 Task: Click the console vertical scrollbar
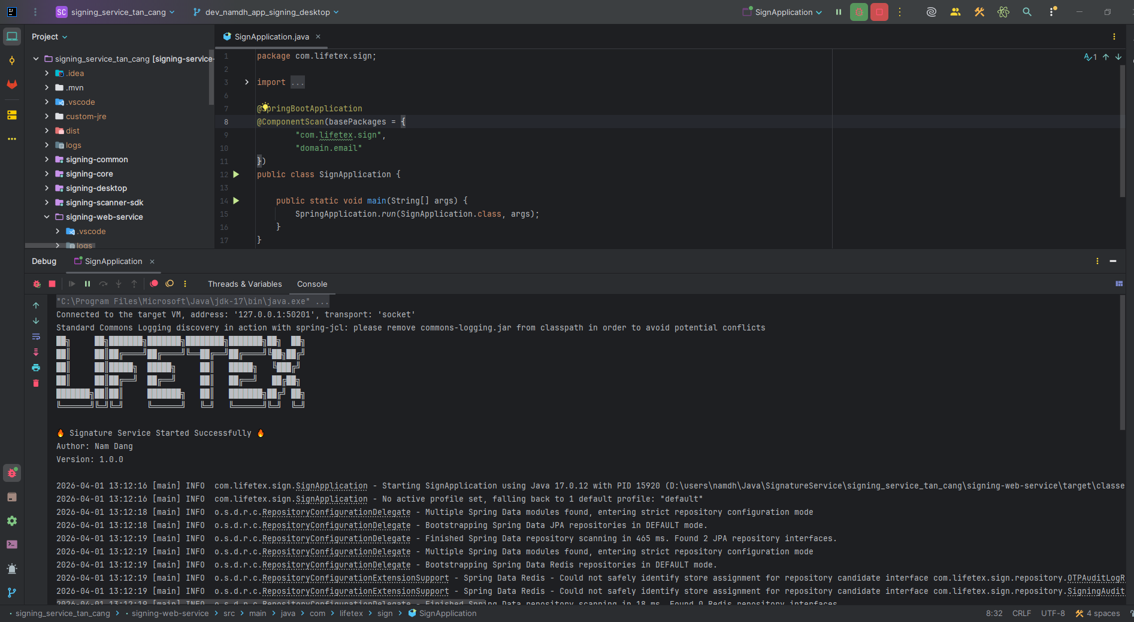coord(1122,362)
